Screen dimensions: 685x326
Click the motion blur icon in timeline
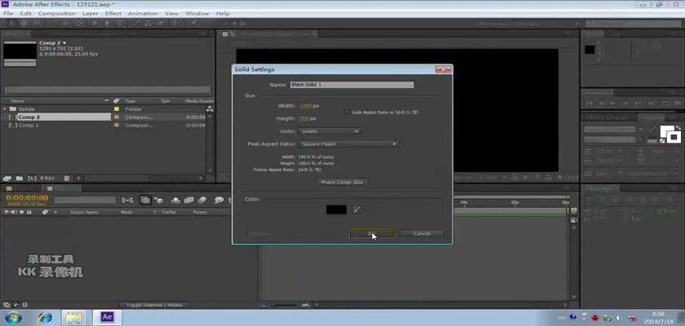click(x=201, y=200)
